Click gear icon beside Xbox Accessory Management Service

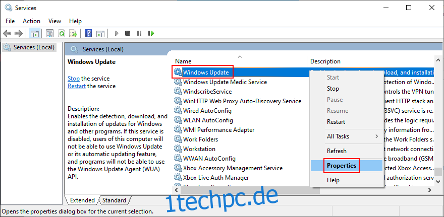pos(178,168)
